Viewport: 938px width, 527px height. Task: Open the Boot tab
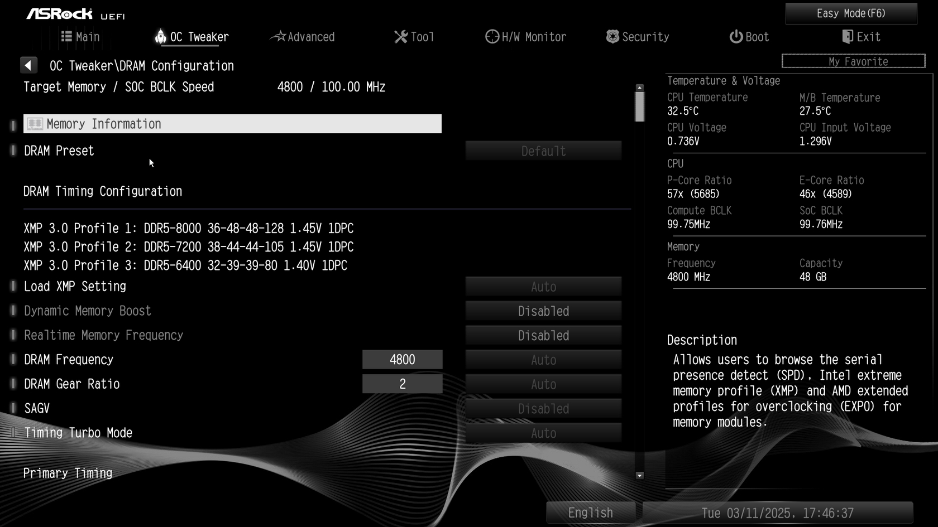click(x=749, y=37)
